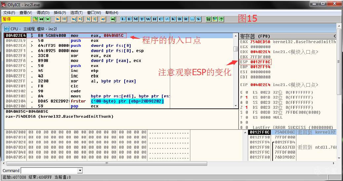
Task: Click the Step over toolbar icon
Action: pyautogui.click(x=80, y=19)
